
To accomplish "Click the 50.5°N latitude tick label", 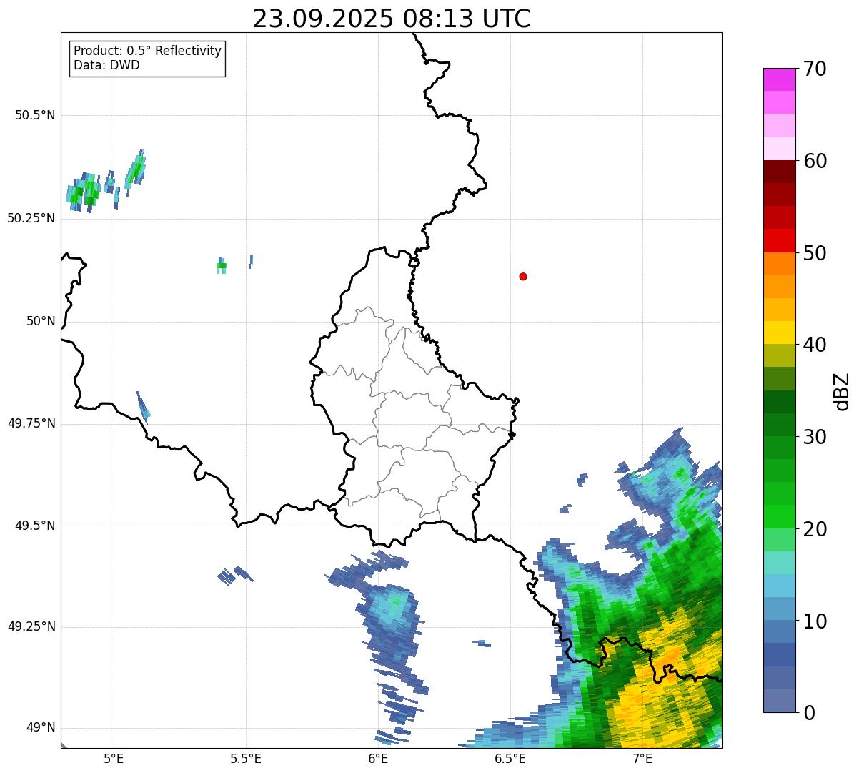I will click(35, 115).
